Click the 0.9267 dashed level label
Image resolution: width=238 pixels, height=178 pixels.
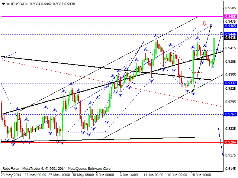tap(231, 114)
